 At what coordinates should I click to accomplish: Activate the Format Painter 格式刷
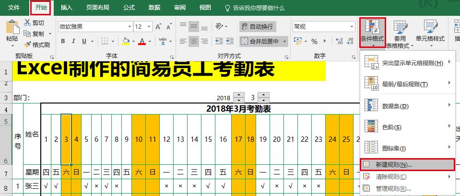click(x=27, y=45)
